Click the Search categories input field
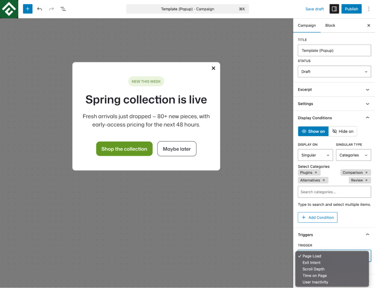The image size is (375, 288). (x=334, y=192)
